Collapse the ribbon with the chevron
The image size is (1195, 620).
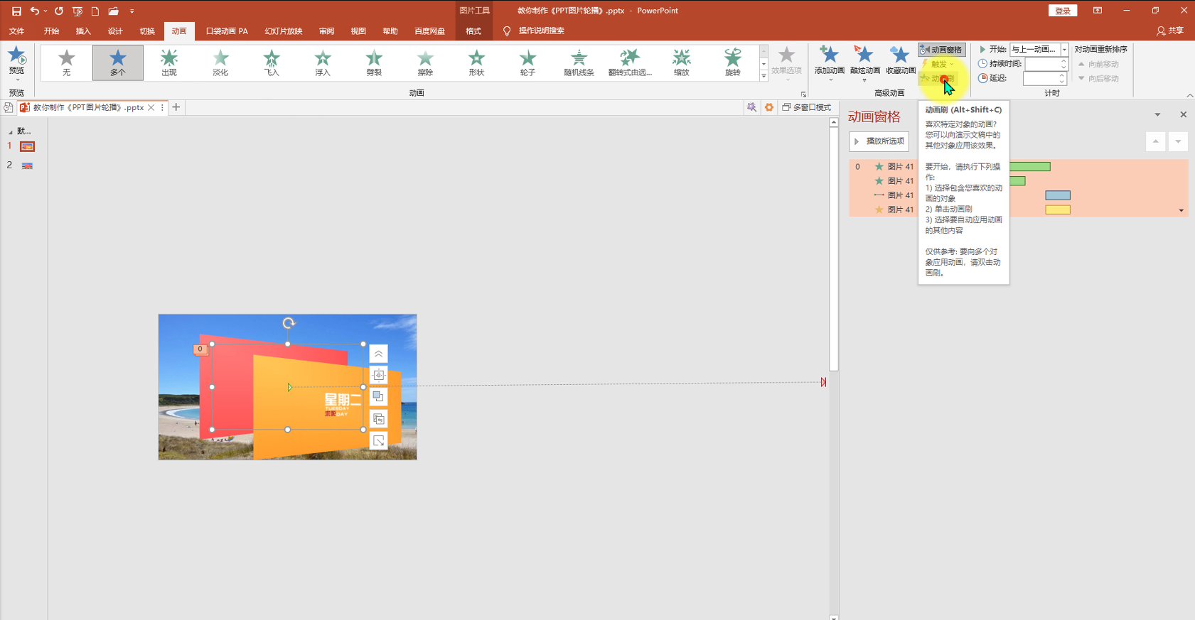point(1189,95)
